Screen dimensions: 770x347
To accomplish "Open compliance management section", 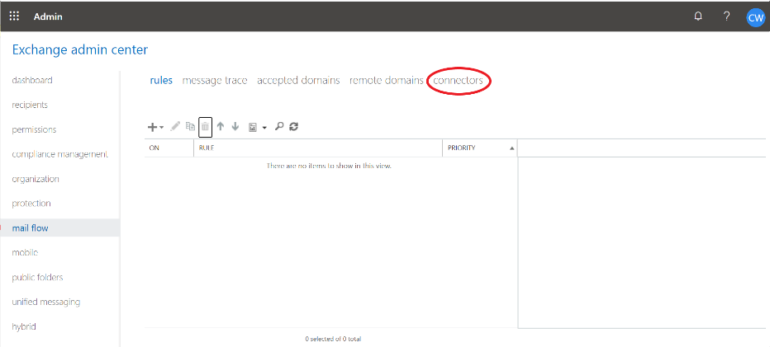I will [60, 154].
